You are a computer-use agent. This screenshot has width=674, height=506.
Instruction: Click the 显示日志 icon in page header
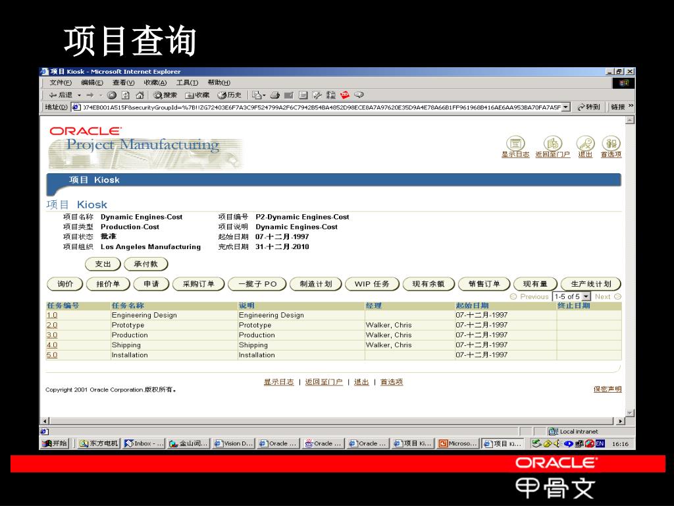(515, 144)
